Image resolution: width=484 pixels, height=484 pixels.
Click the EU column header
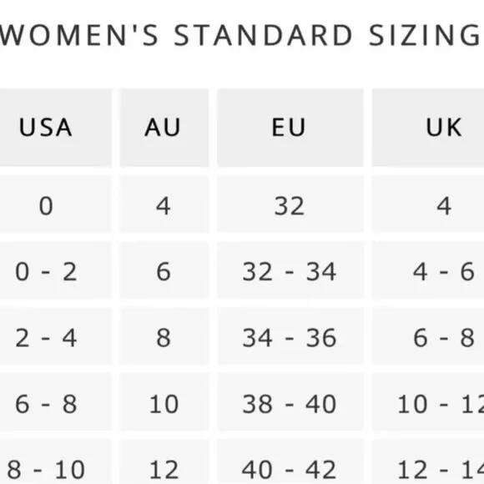pos(290,128)
